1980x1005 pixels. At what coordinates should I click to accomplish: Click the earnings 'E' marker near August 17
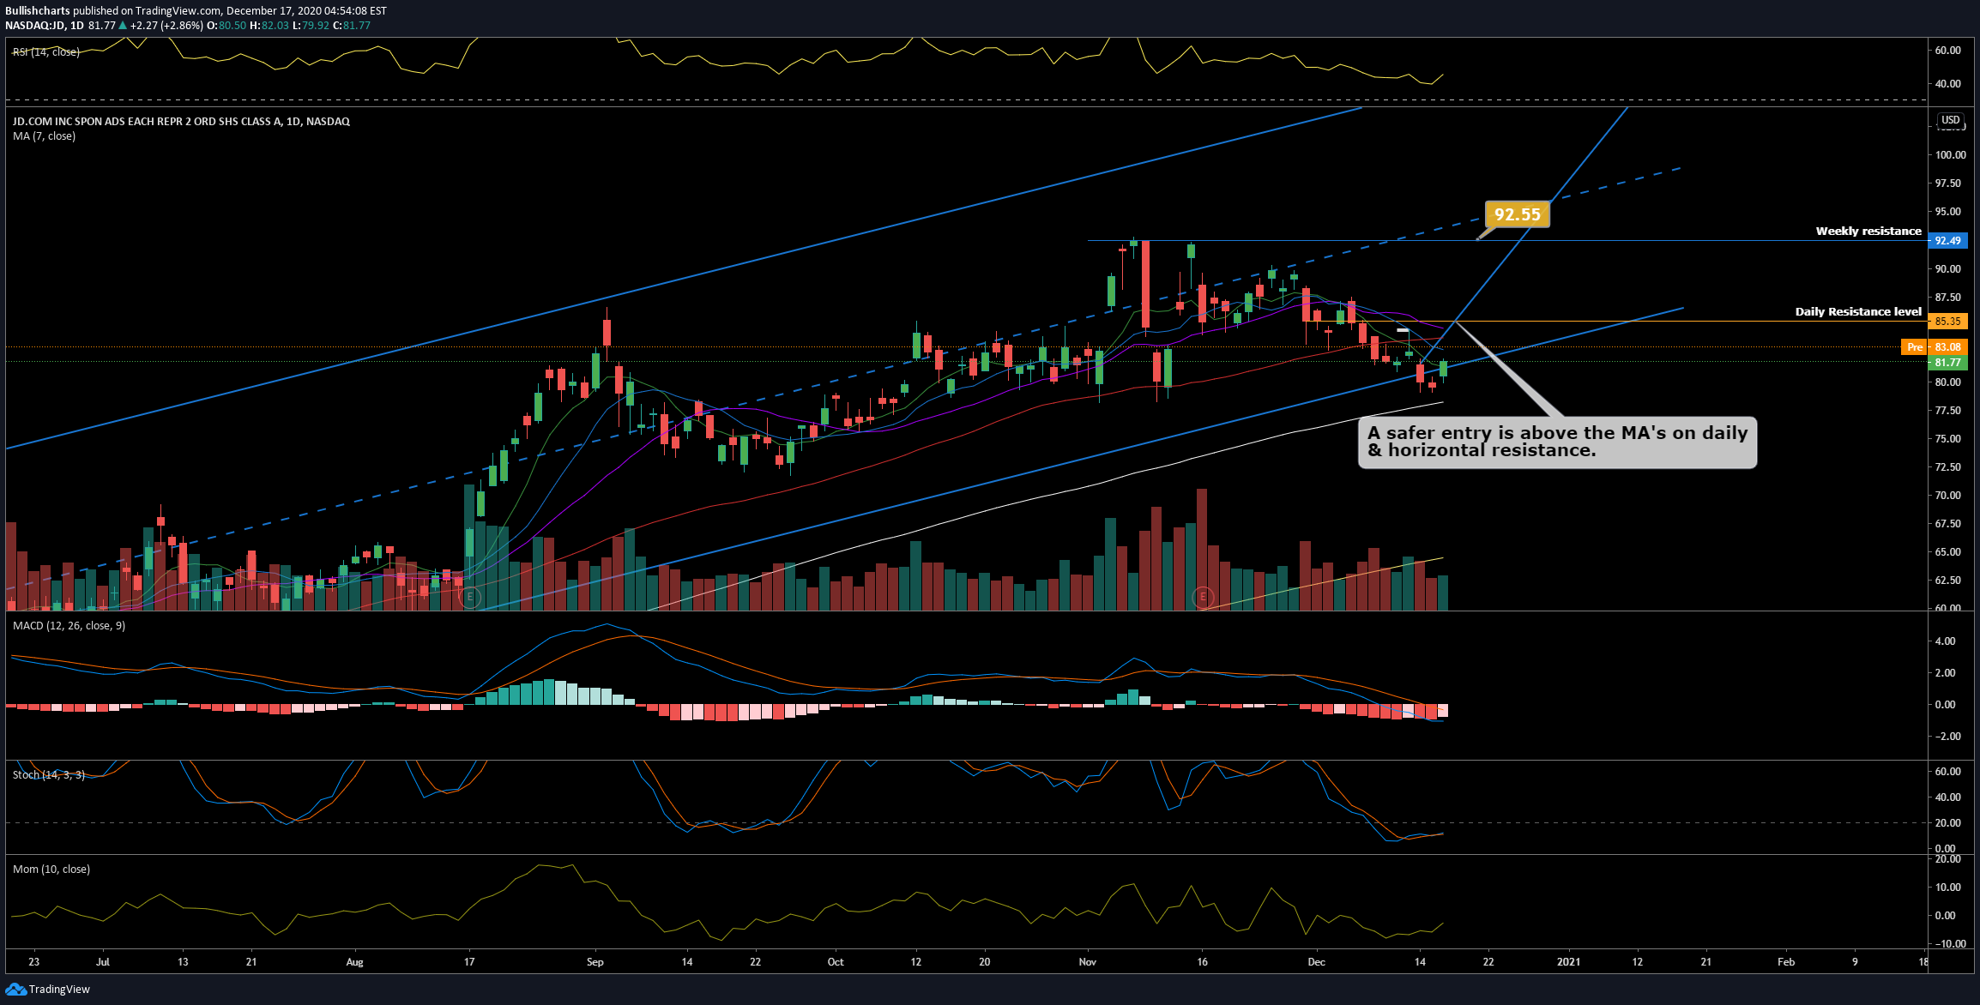pyautogui.click(x=469, y=596)
